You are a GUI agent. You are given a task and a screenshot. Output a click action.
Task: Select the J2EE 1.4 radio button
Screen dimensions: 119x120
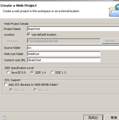coord(32,72)
